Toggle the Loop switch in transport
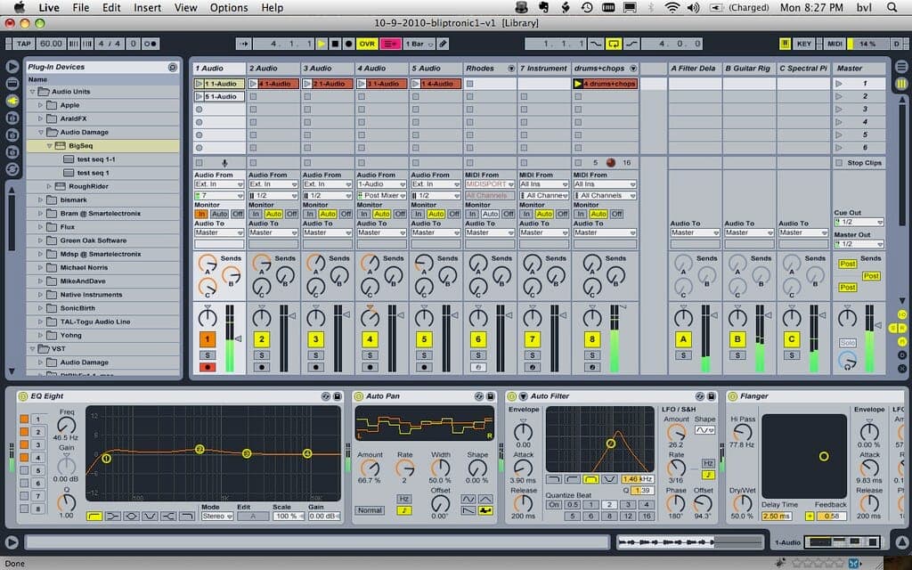The height and width of the screenshot is (570, 912). click(x=613, y=44)
